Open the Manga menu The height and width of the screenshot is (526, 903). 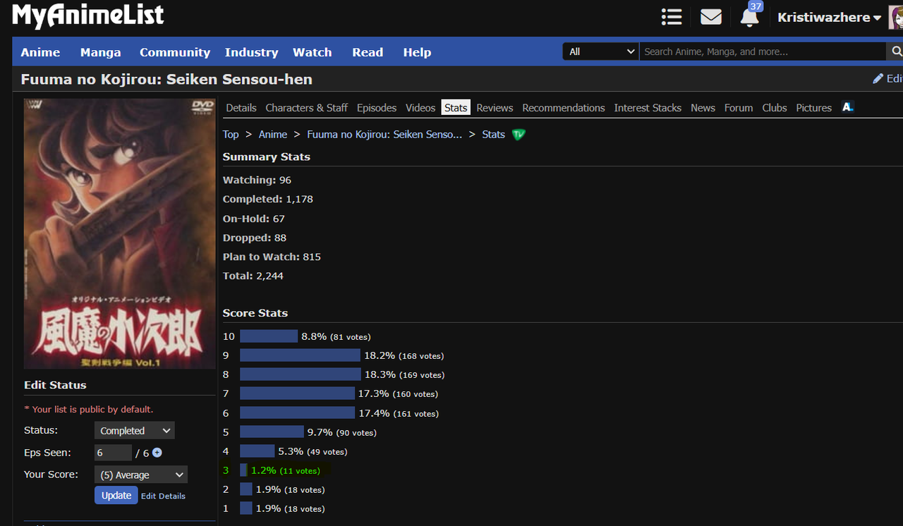pos(100,52)
